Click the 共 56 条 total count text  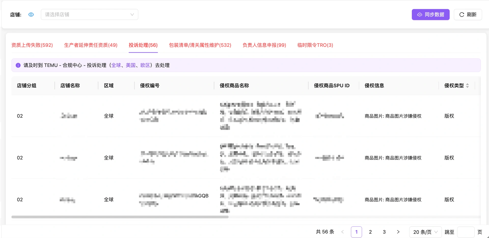(325, 232)
